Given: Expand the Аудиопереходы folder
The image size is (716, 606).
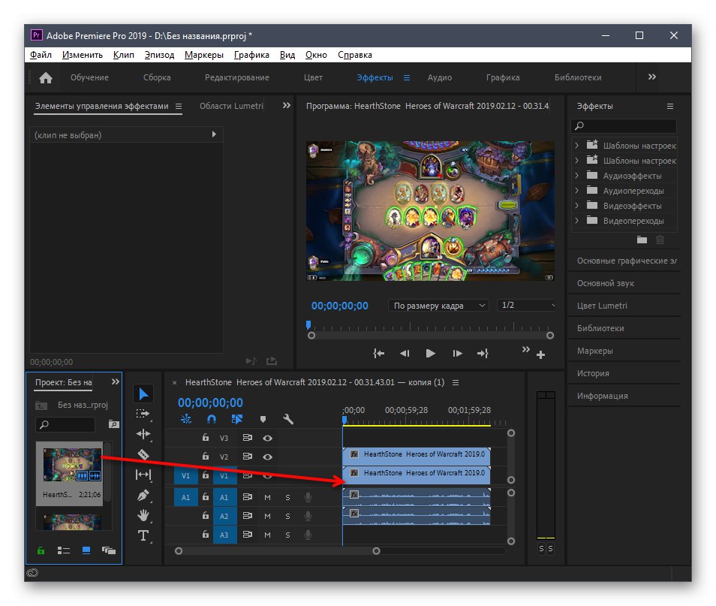Looking at the screenshot, I should (576, 191).
